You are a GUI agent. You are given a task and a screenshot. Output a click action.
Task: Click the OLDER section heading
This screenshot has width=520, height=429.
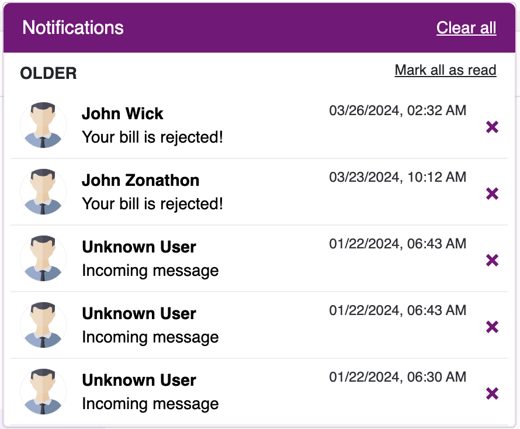point(48,73)
